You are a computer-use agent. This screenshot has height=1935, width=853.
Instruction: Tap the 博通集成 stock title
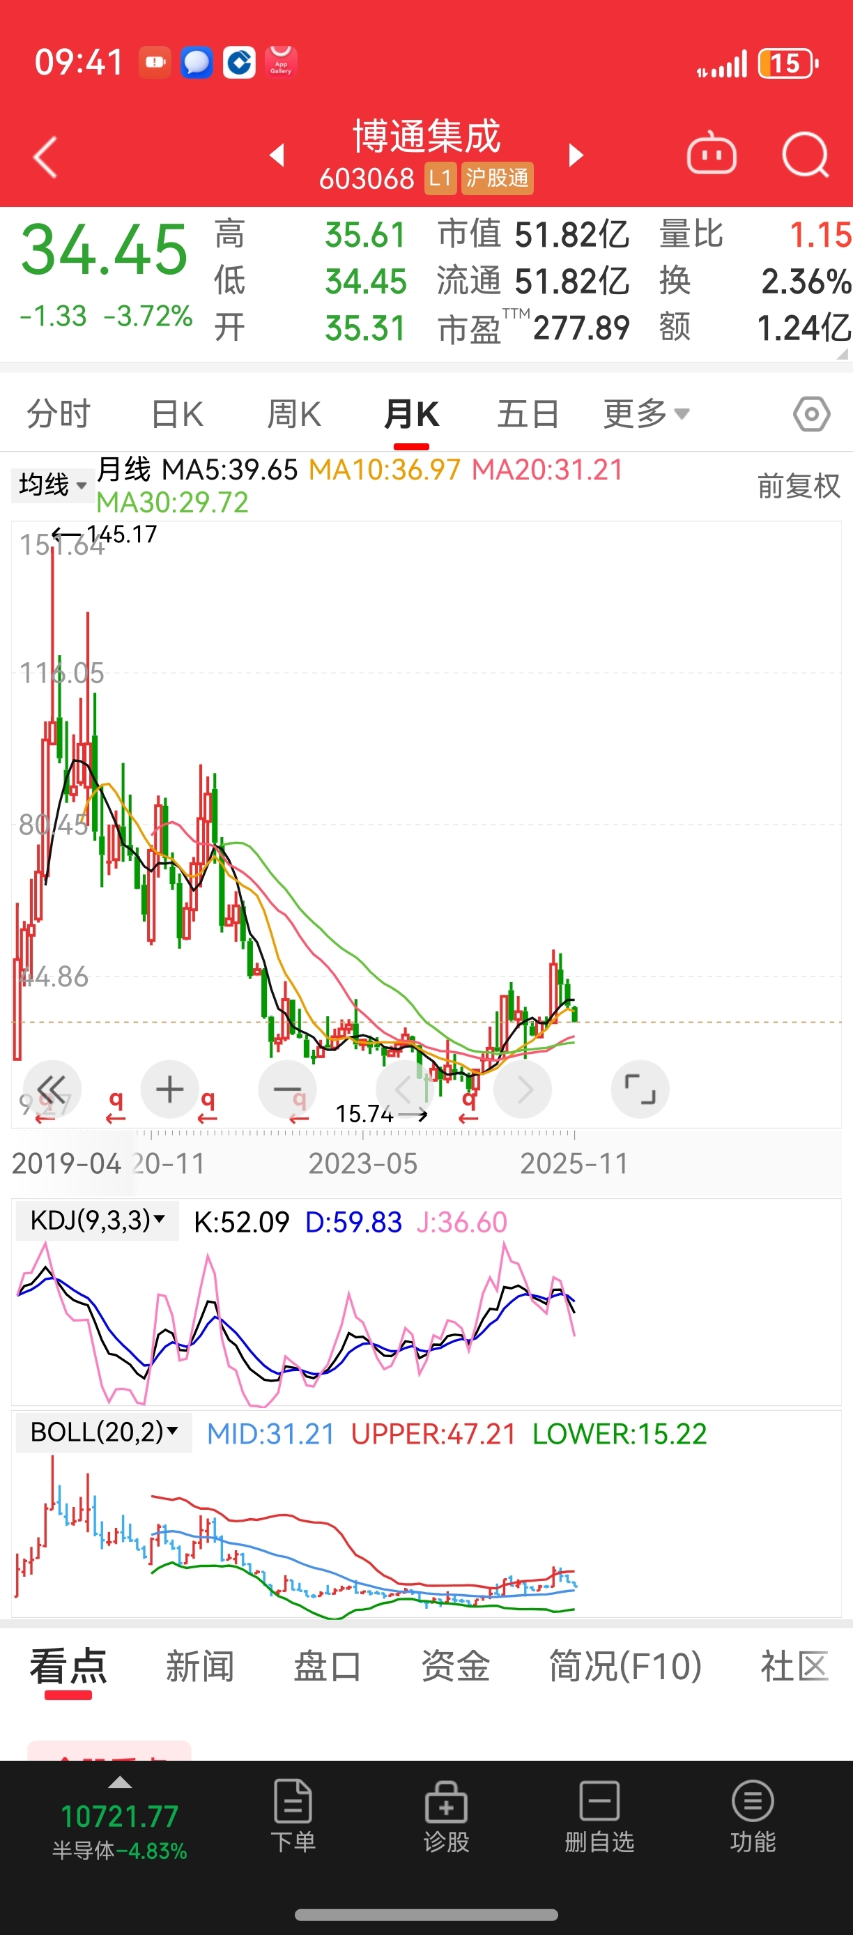pos(426,136)
